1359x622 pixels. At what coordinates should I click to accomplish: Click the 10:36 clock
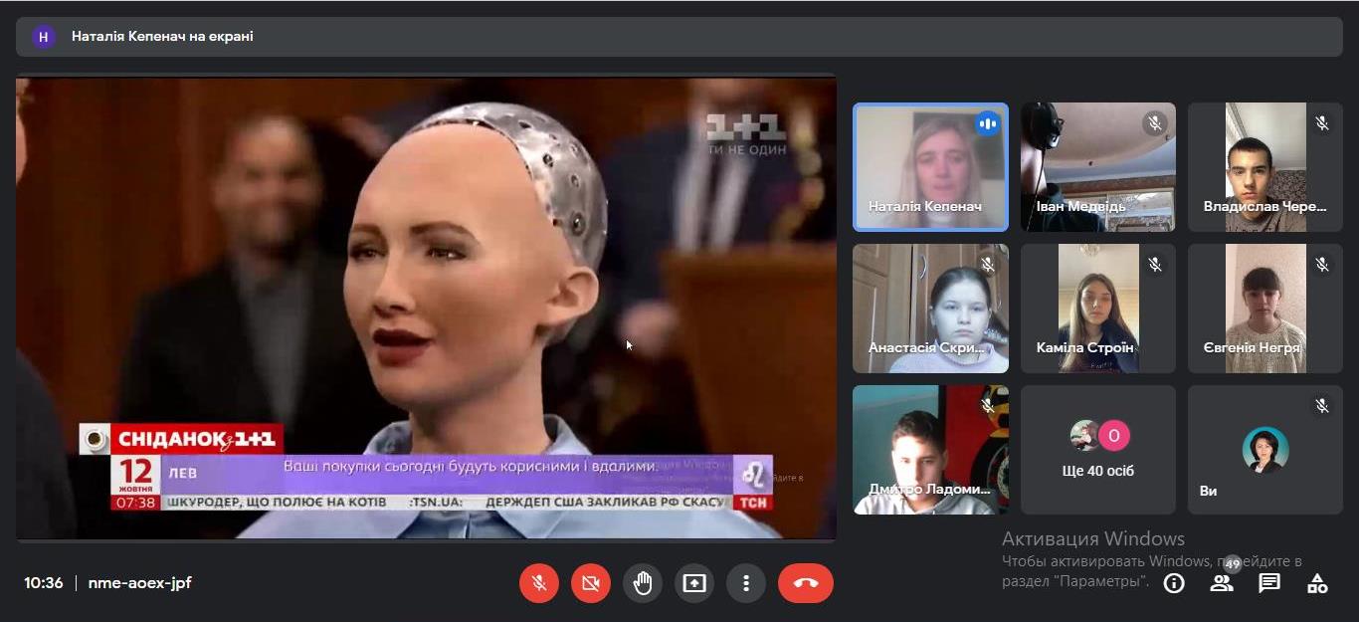coord(44,583)
